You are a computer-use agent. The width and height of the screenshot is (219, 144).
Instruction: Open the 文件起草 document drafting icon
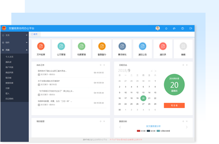pos(41,46)
